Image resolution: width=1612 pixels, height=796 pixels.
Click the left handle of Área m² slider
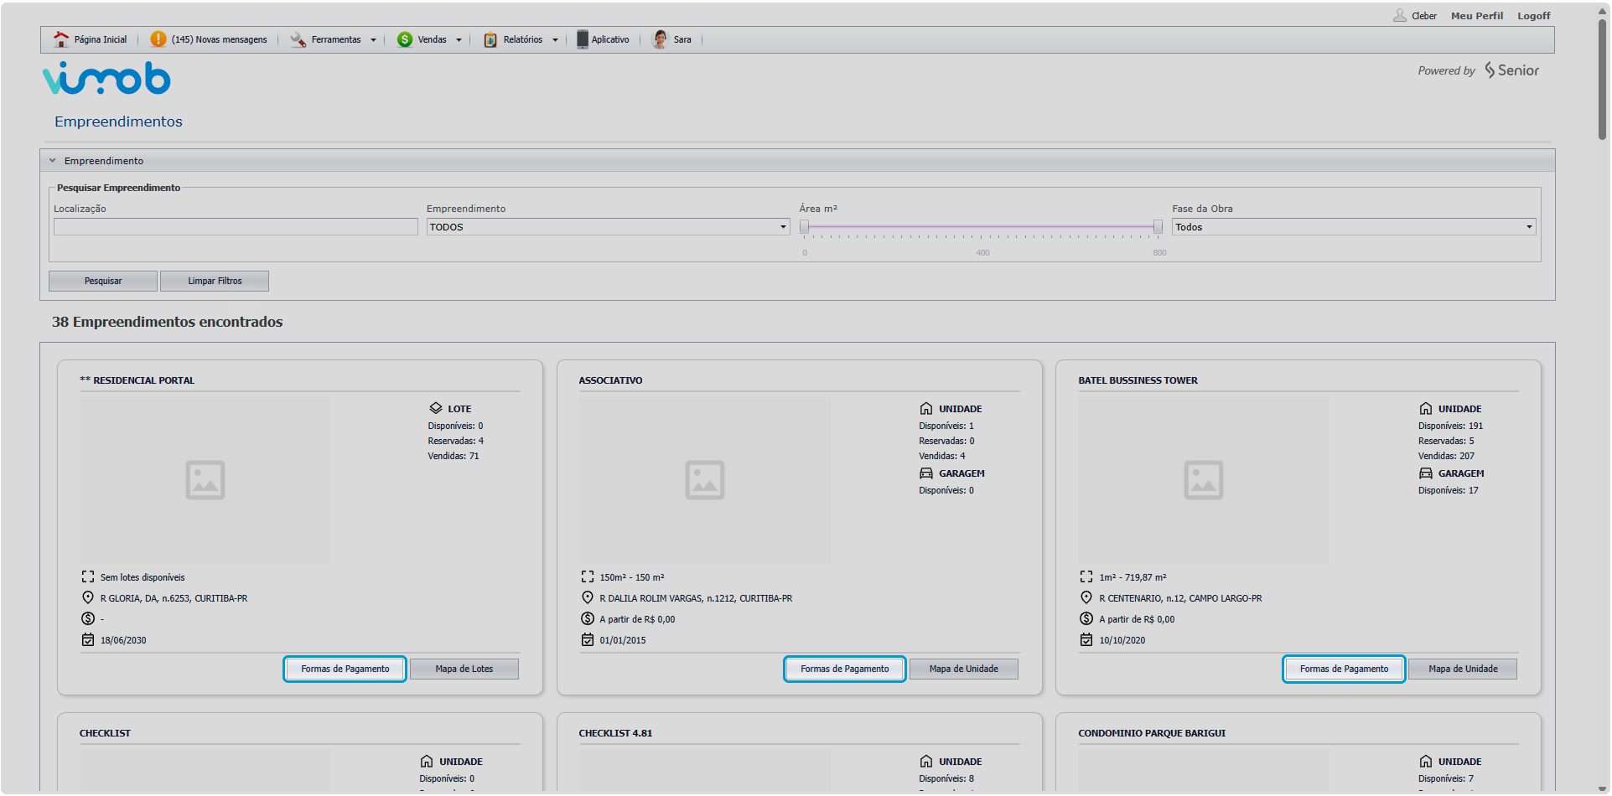coord(804,227)
